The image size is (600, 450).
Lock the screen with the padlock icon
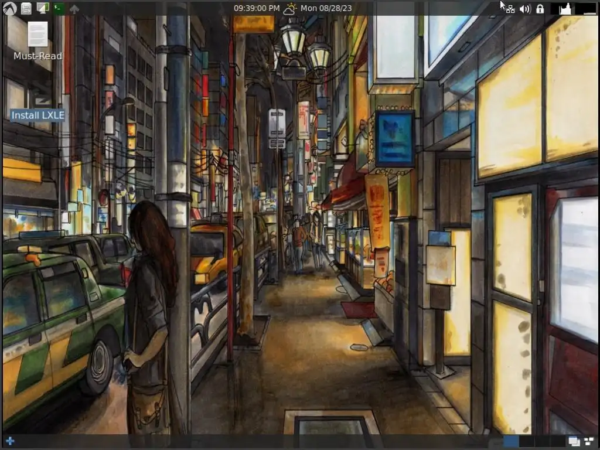click(x=540, y=8)
